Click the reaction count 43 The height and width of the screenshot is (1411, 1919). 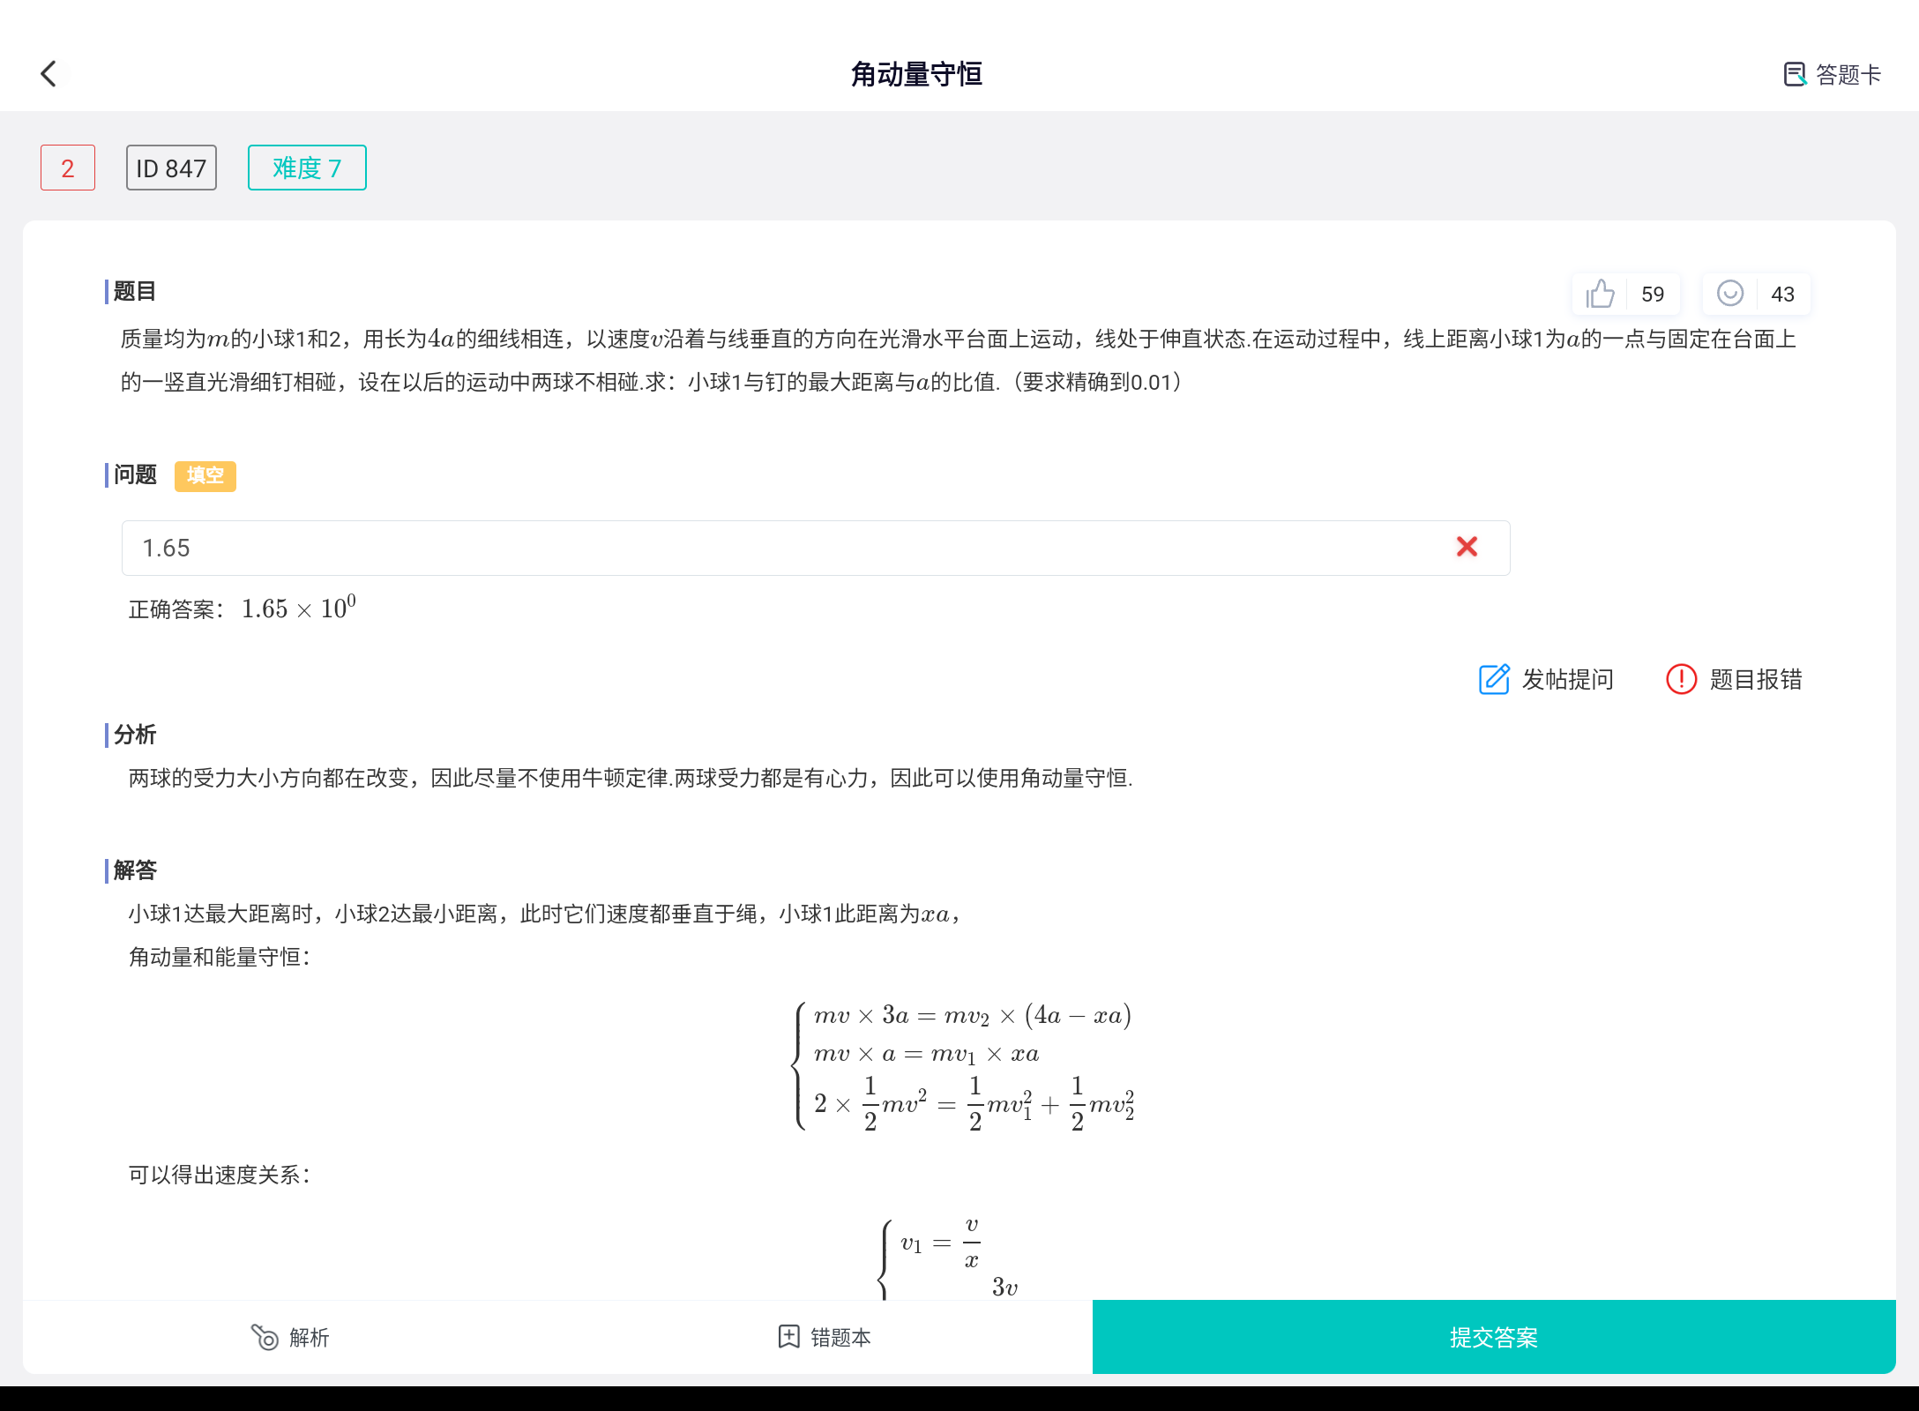pyautogui.click(x=1782, y=295)
